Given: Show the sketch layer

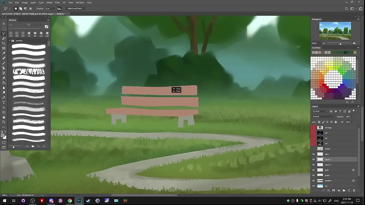Looking at the screenshot, I should [x=313, y=149].
